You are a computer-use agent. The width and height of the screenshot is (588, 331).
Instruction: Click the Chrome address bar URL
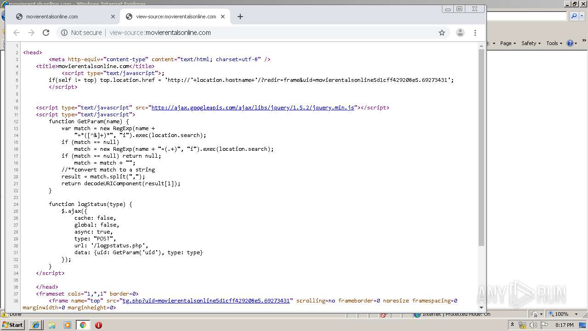[x=160, y=33]
